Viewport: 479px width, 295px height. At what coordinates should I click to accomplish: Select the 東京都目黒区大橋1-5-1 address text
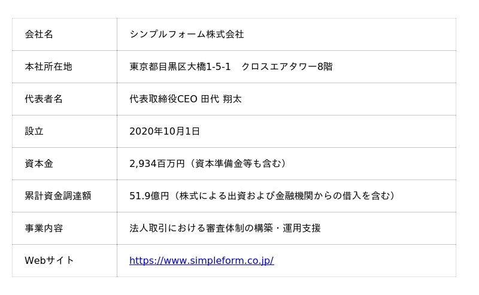pos(180,67)
